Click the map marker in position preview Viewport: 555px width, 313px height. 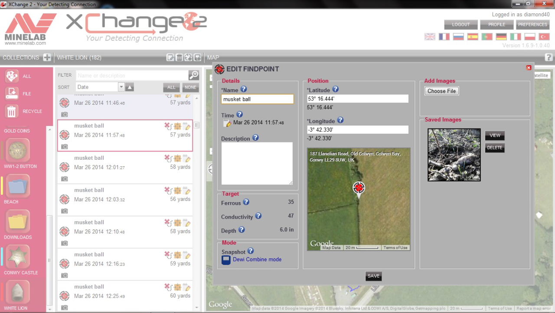coord(359,189)
